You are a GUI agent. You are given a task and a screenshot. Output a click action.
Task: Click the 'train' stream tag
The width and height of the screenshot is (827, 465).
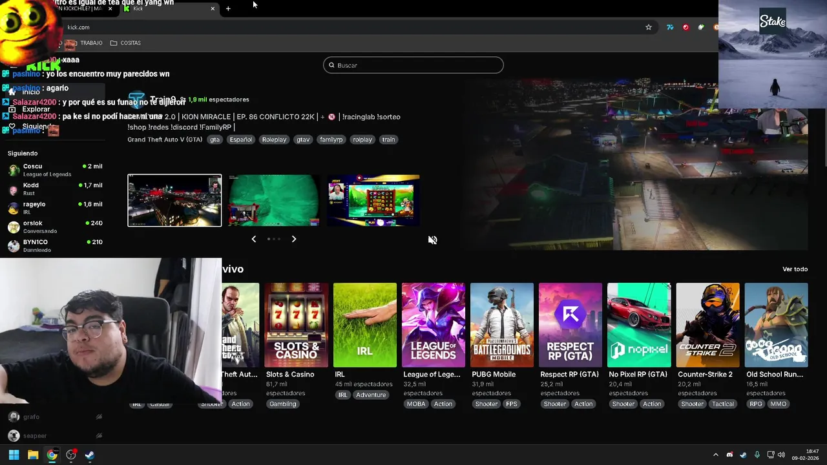tap(388, 139)
